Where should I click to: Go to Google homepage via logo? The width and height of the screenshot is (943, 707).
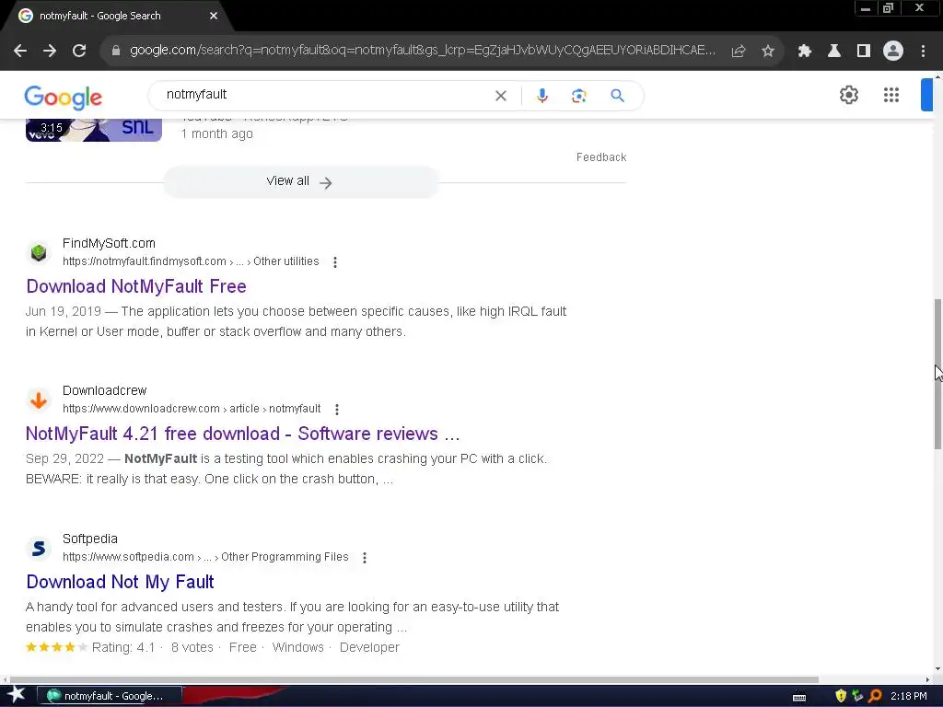tap(64, 98)
